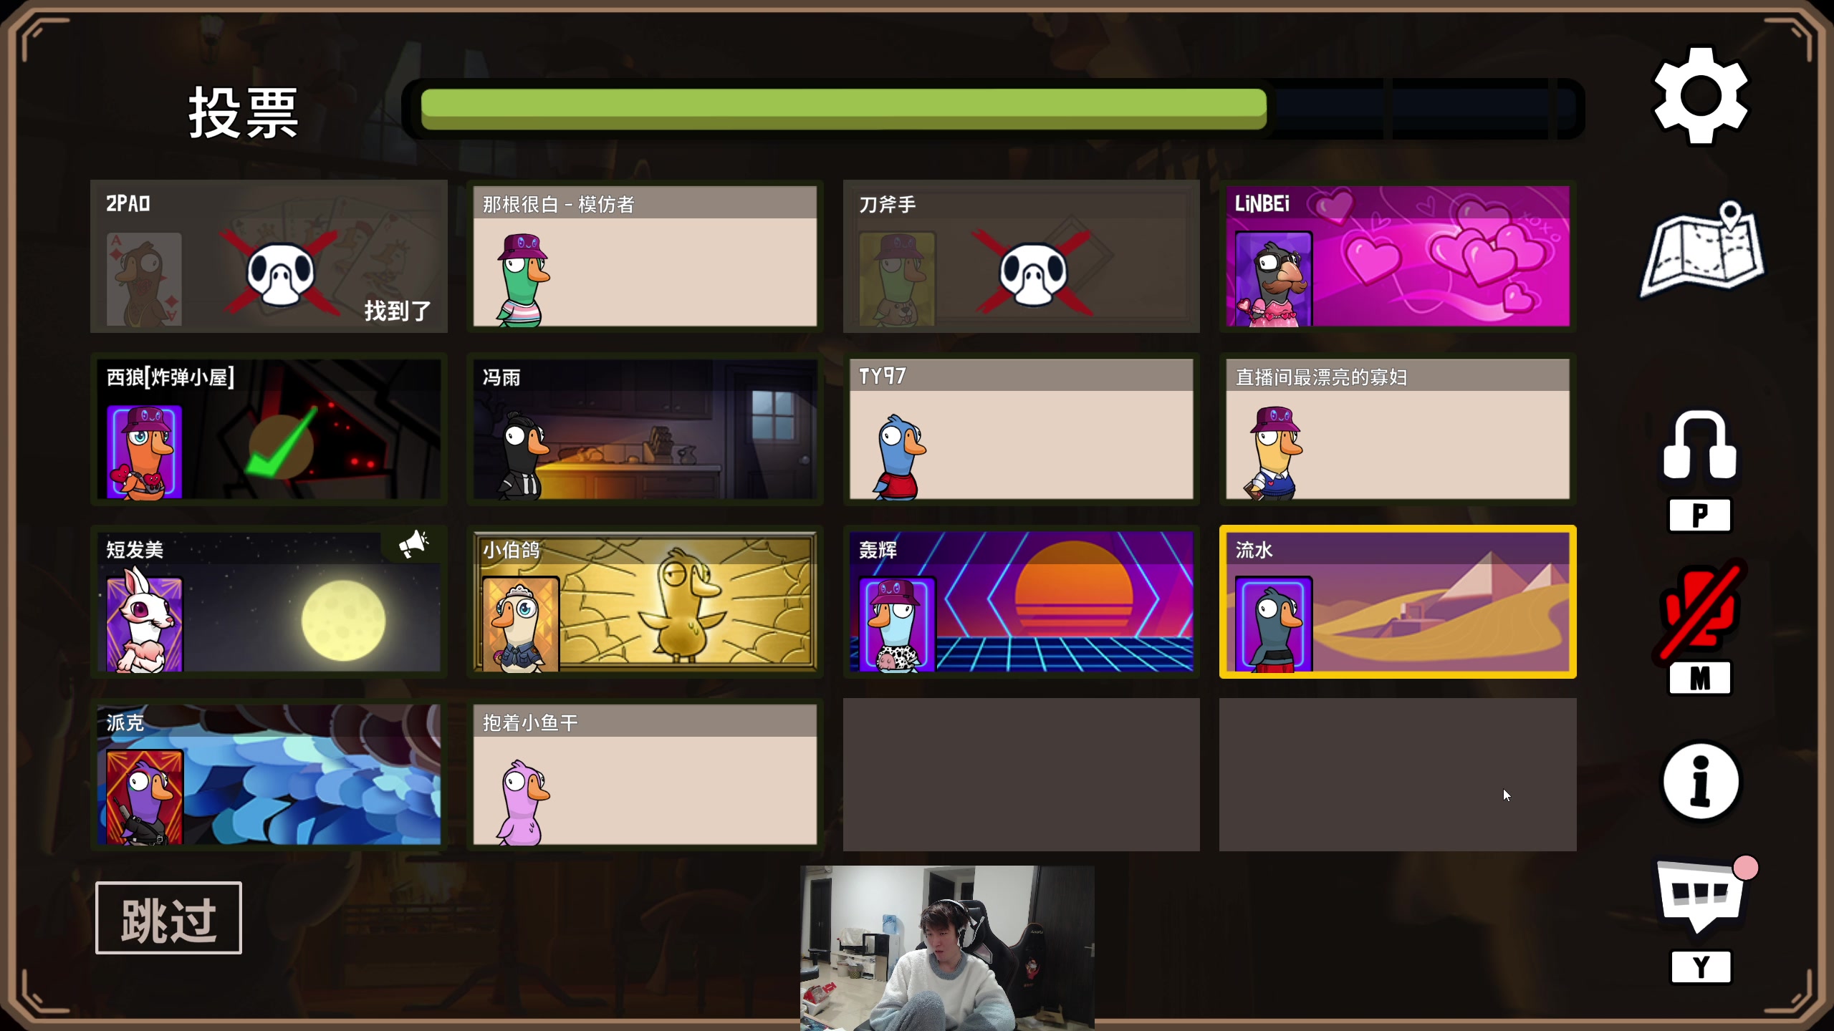
Task: Toggle the muted microphone icon
Action: coord(1699,610)
